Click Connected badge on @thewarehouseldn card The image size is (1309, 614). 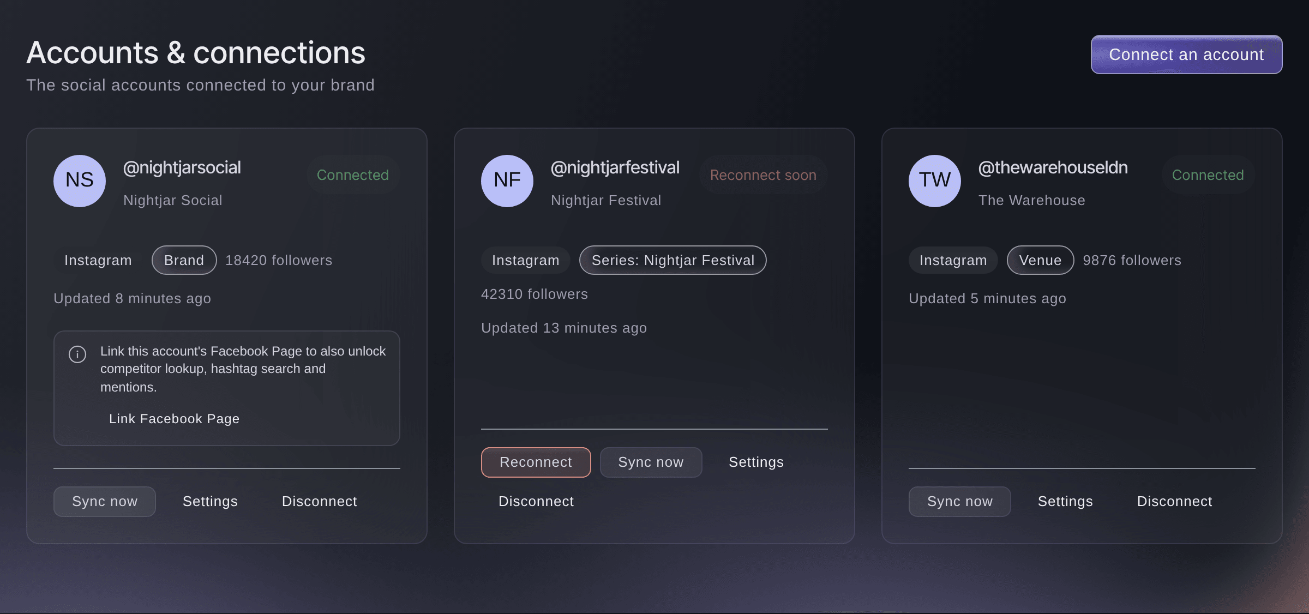[x=1208, y=175]
